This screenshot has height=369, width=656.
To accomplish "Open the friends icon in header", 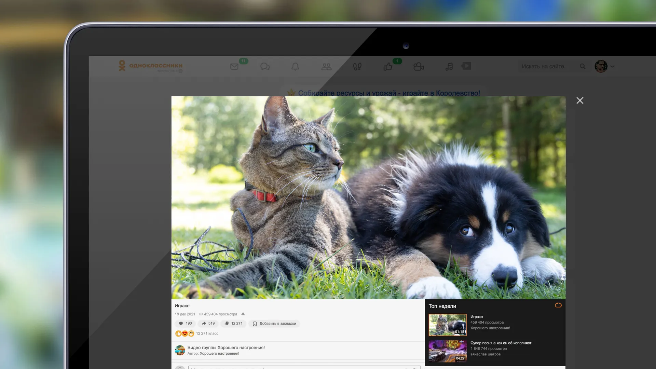I will (x=326, y=67).
